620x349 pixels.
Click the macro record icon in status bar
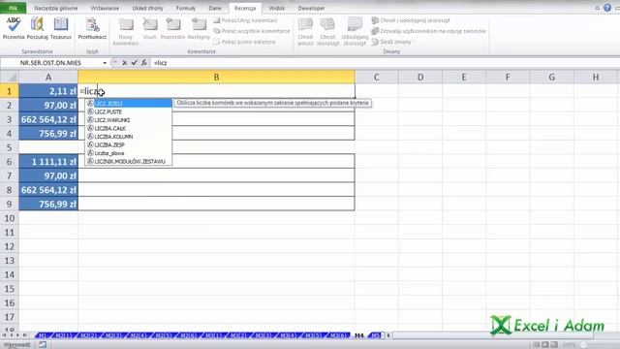43,345
